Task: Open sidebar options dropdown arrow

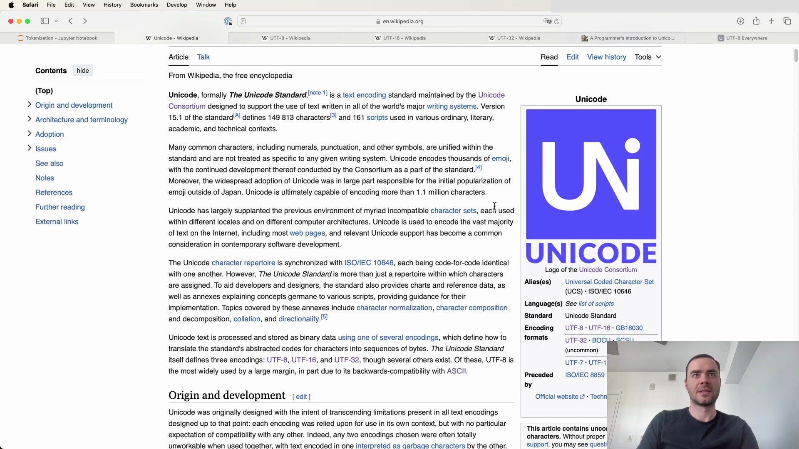Action: tap(56, 21)
